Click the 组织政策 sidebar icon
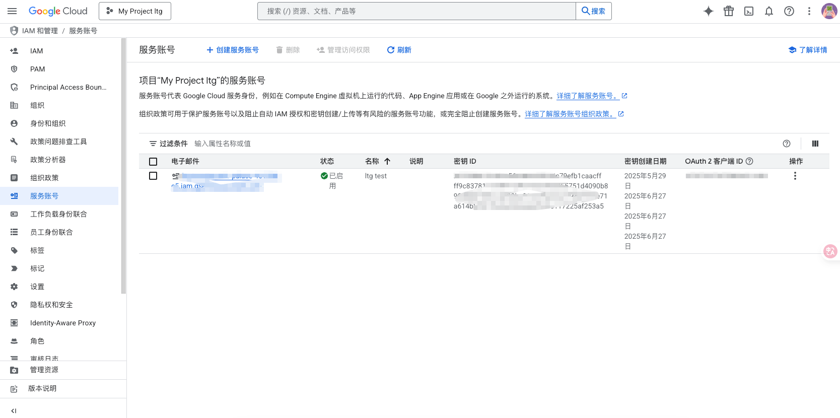 click(14, 178)
